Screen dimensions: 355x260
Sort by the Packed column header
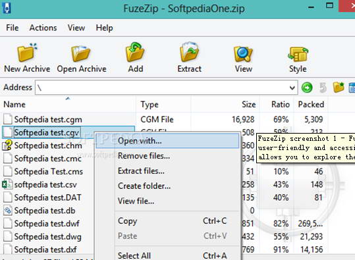311,104
